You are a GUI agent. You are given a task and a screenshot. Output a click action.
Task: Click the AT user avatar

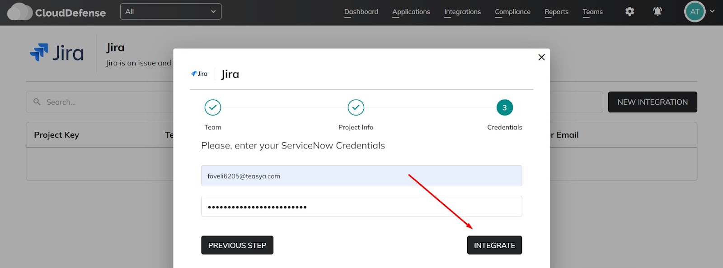pyautogui.click(x=695, y=12)
